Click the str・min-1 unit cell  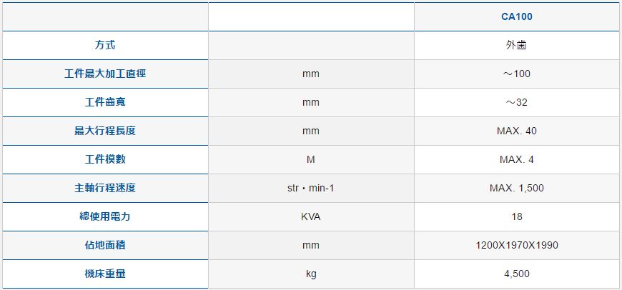[311, 188]
